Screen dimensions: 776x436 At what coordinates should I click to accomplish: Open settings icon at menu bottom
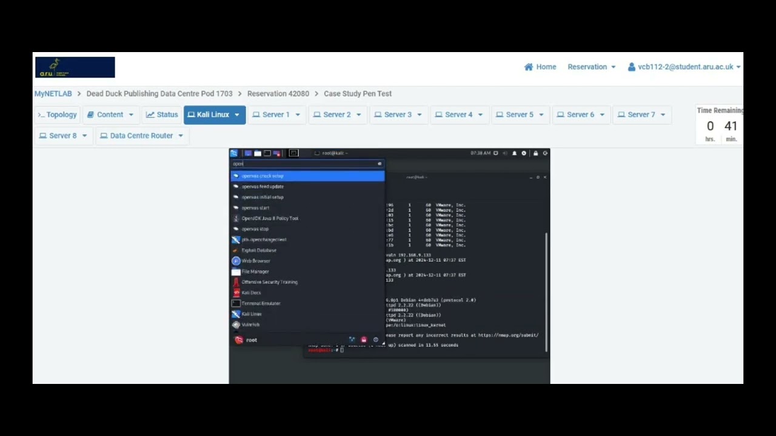[x=352, y=340]
